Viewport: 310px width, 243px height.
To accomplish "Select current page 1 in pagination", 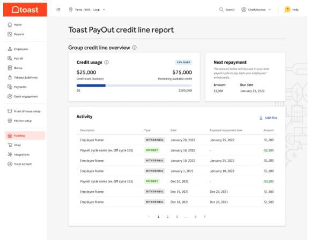I will (x=158, y=217).
